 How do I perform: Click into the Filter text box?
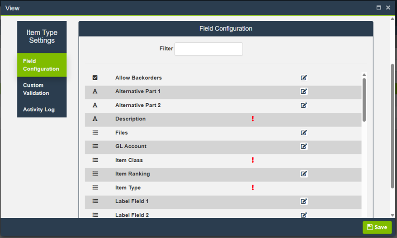[208, 49]
